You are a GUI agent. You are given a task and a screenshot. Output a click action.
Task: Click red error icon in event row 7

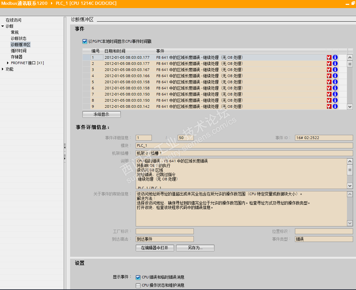coord(329,94)
